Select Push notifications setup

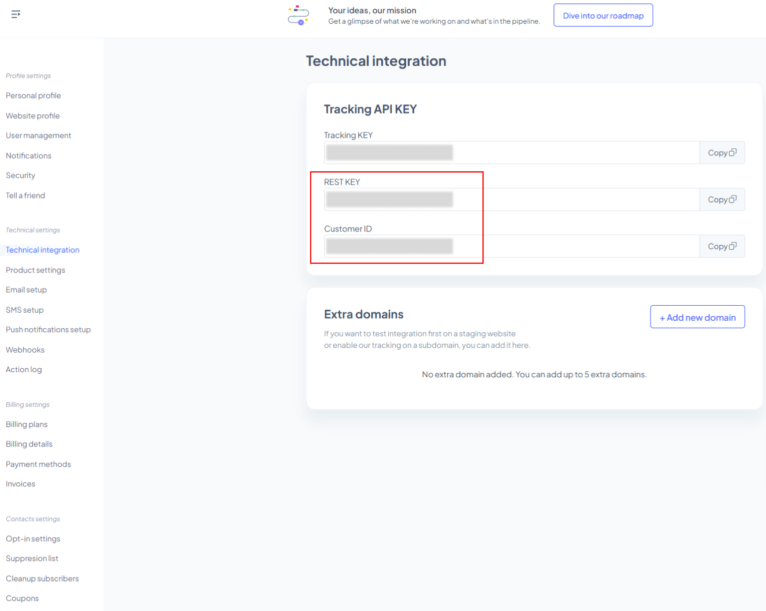[49, 330]
